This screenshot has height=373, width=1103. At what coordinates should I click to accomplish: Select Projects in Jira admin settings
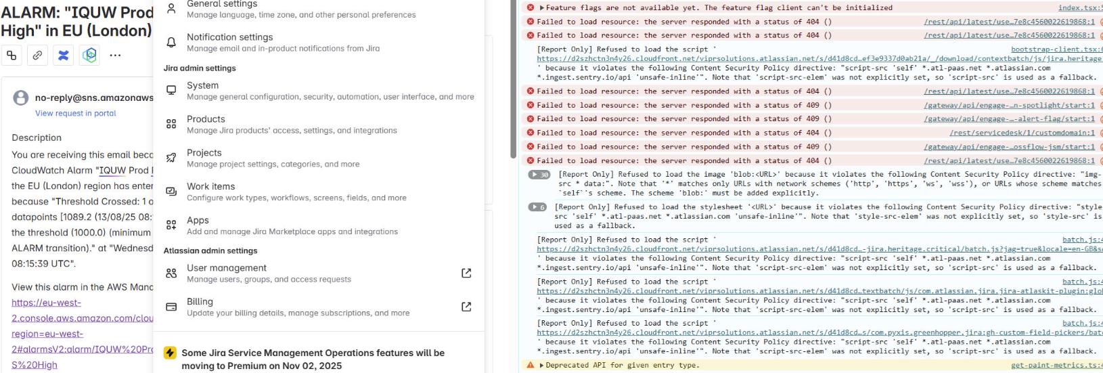(319, 158)
